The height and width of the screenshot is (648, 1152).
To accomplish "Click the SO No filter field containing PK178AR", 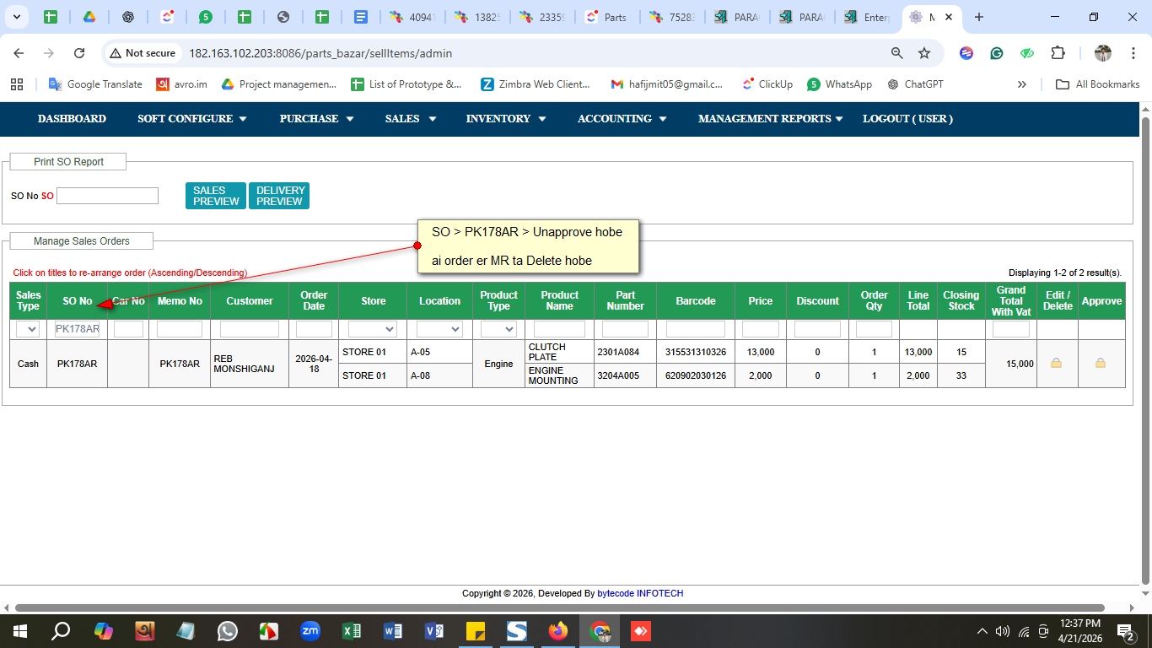I will pos(78,329).
